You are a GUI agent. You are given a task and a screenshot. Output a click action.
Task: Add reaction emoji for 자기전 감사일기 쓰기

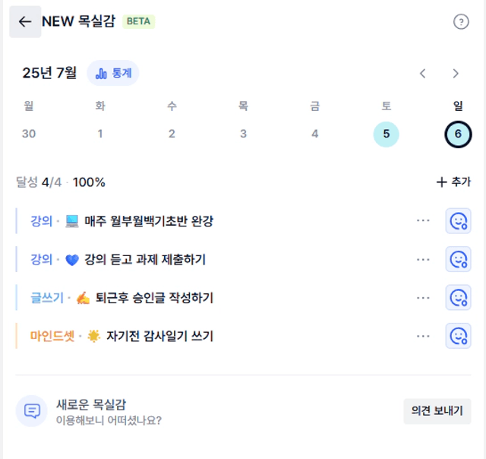pyautogui.click(x=458, y=336)
